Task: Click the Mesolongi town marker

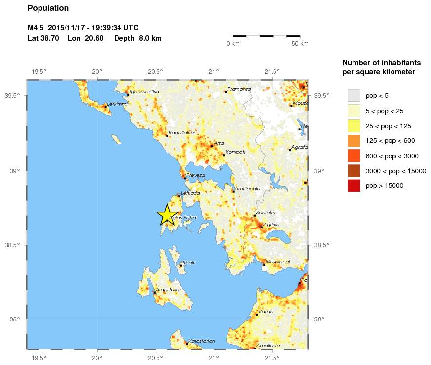Action: click(264, 264)
